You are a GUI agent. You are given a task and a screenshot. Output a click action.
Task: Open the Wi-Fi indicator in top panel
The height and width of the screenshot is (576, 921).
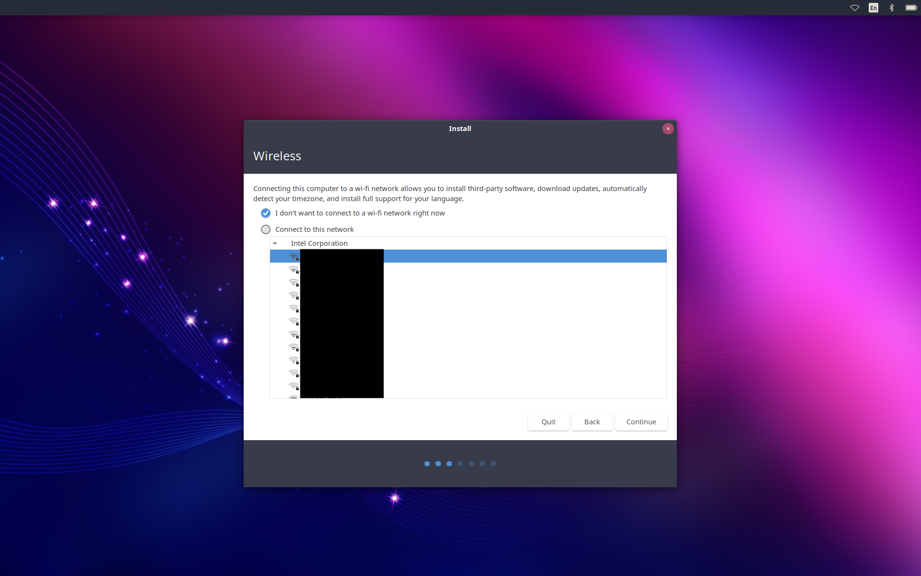[854, 8]
